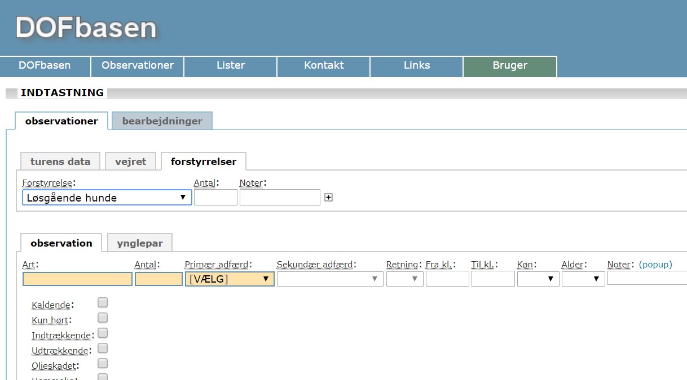
Task: Tick the Kun hørt checkbox
Action: 103,318
